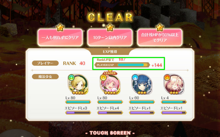220x137 pixels.
Task: Click the 10ターン以内クリア mission panel
Action: click(x=110, y=38)
